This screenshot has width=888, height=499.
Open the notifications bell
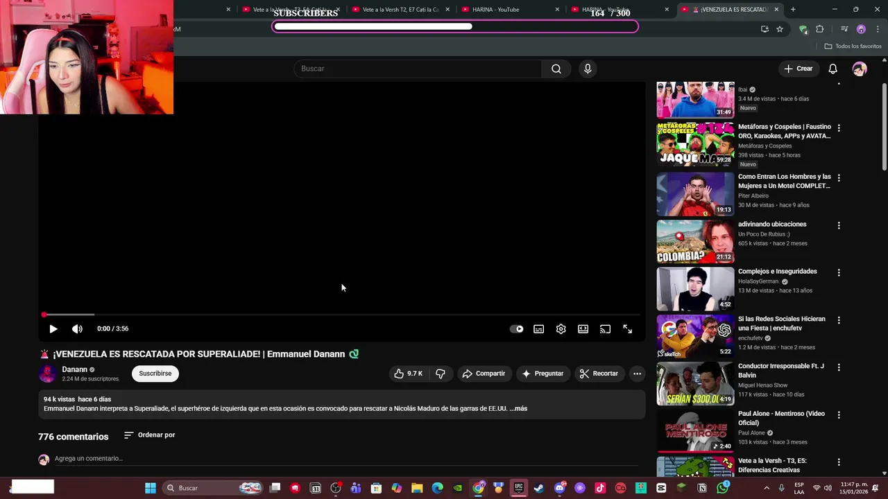832,69
